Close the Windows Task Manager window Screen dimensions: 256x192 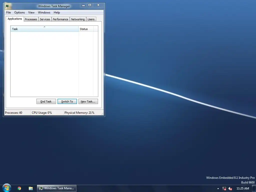point(98,5)
